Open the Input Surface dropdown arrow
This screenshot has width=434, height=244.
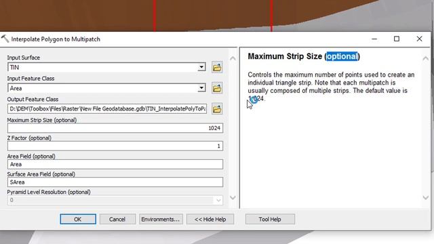pyautogui.click(x=201, y=67)
